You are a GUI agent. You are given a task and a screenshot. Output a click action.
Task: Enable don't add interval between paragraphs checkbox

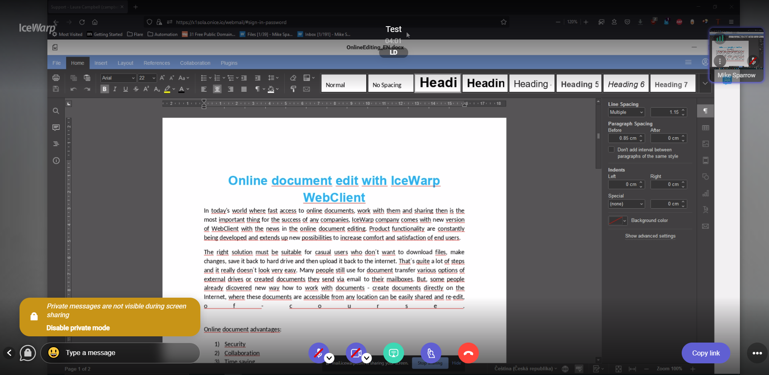tap(611, 150)
